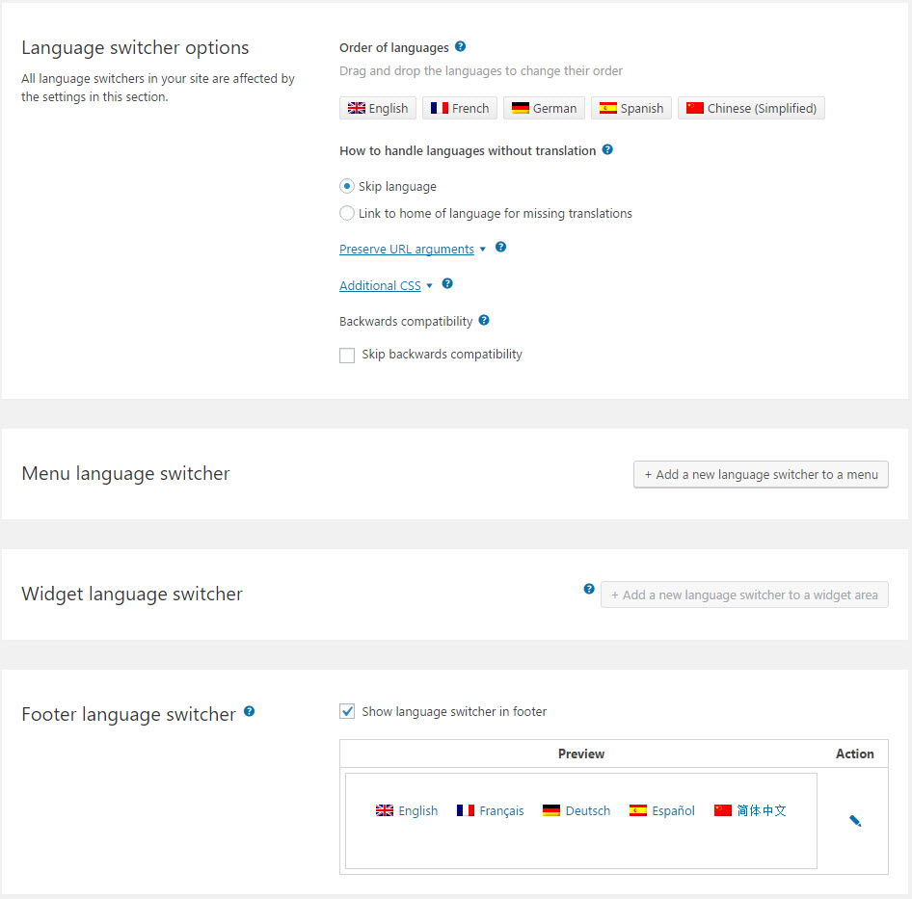Viewport: 912px width, 899px height.
Task: Choose Link to home for missing translations
Action: tap(346, 213)
